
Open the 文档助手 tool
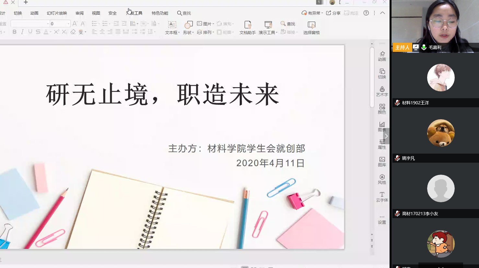click(x=248, y=28)
